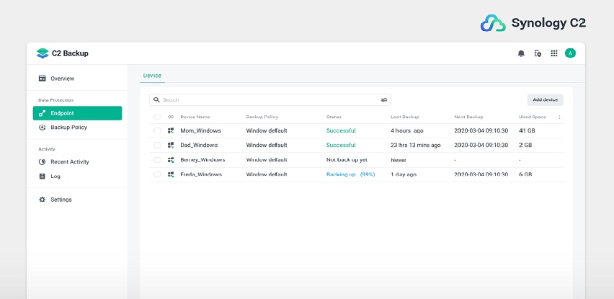Click the notifications bell icon

[x=521, y=53]
